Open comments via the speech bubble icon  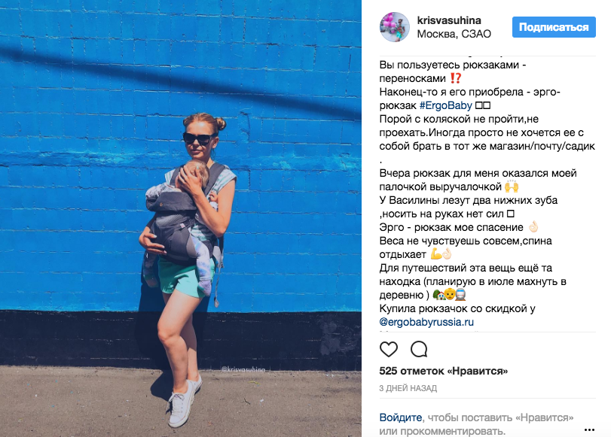click(x=419, y=349)
